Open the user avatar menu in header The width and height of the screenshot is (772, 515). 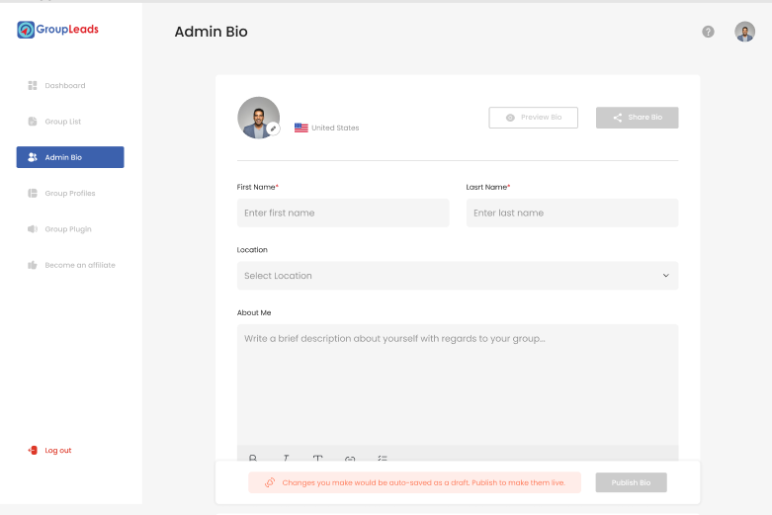(744, 32)
